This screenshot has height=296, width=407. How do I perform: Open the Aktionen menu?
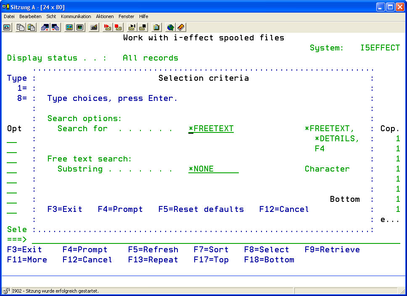coord(105,16)
